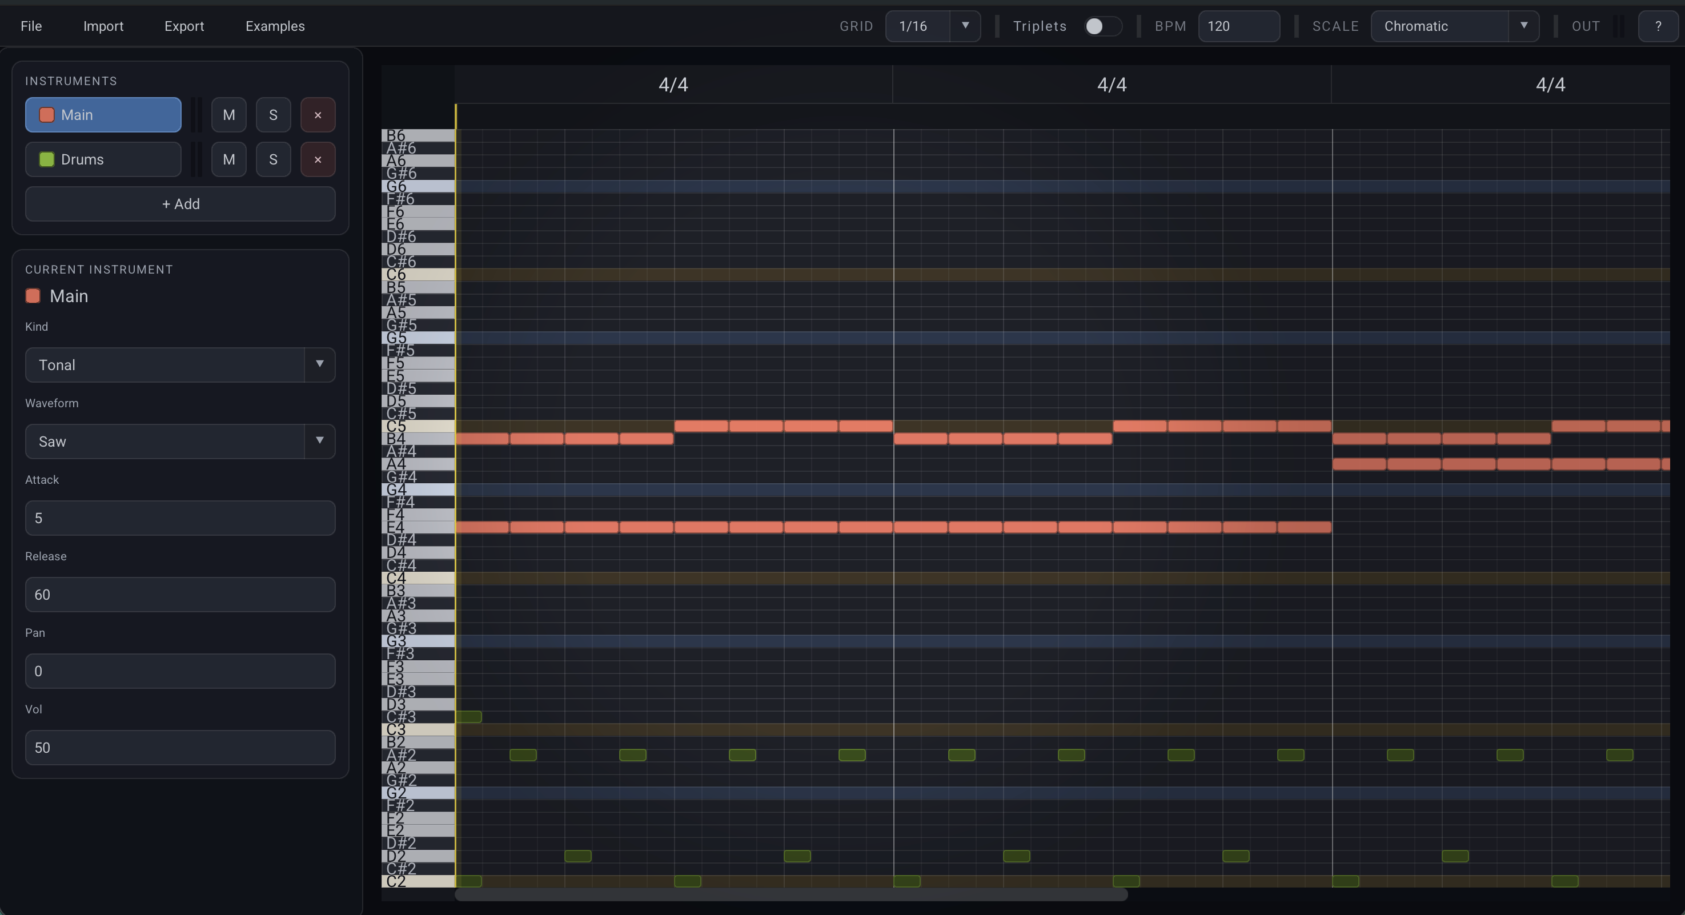Mute the Main instrument

point(229,115)
